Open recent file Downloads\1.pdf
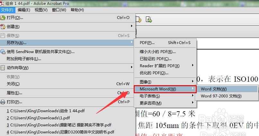The image size is (259, 136). coord(38,118)
